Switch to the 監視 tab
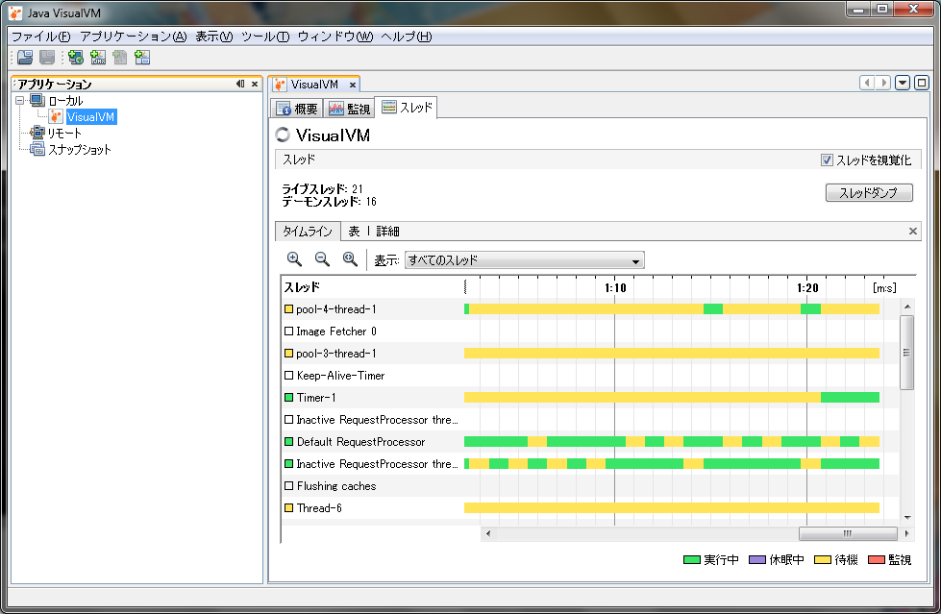Viewport: 941px width, 614px height. click(x=349, y=109)
